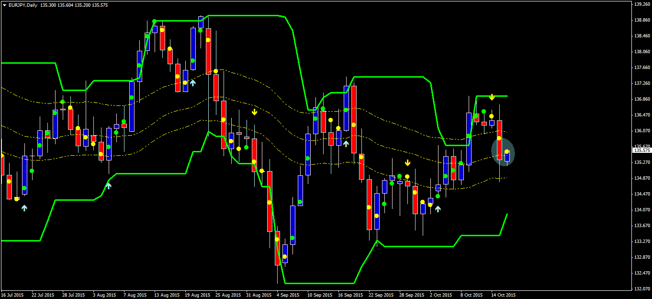Screen dimensions: 652x299
Task: Select the 132.070 price scale label
Action: pyautogui.click(x=641, y=288)
